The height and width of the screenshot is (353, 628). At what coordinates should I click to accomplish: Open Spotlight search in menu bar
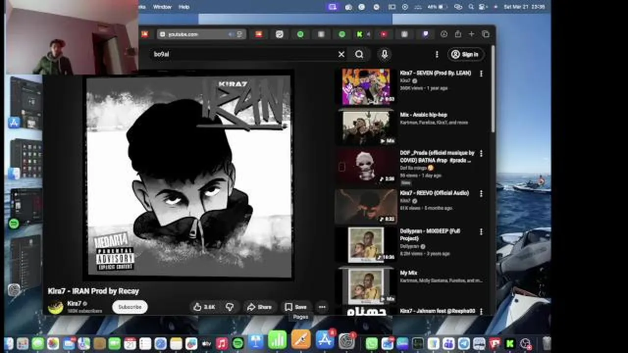pyautogui.click(x=471, y=7)
